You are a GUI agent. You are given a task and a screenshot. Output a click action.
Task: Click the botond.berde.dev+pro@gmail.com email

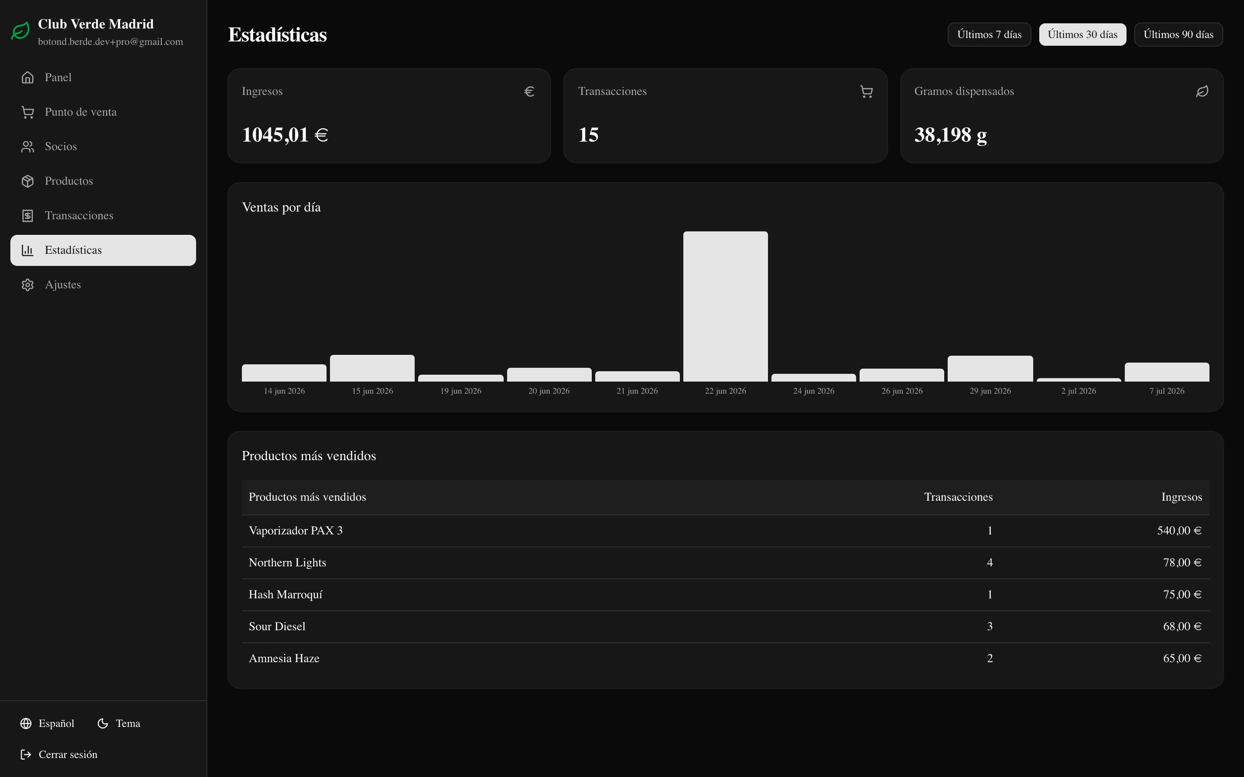[x=111, y=41]
